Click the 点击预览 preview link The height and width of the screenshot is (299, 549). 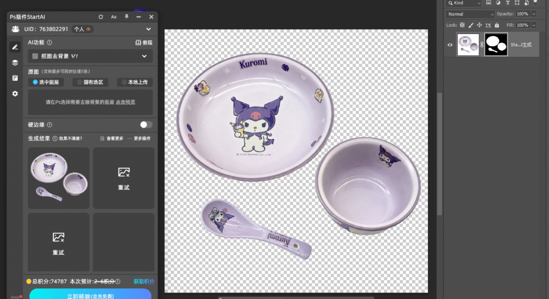point(125,102)
